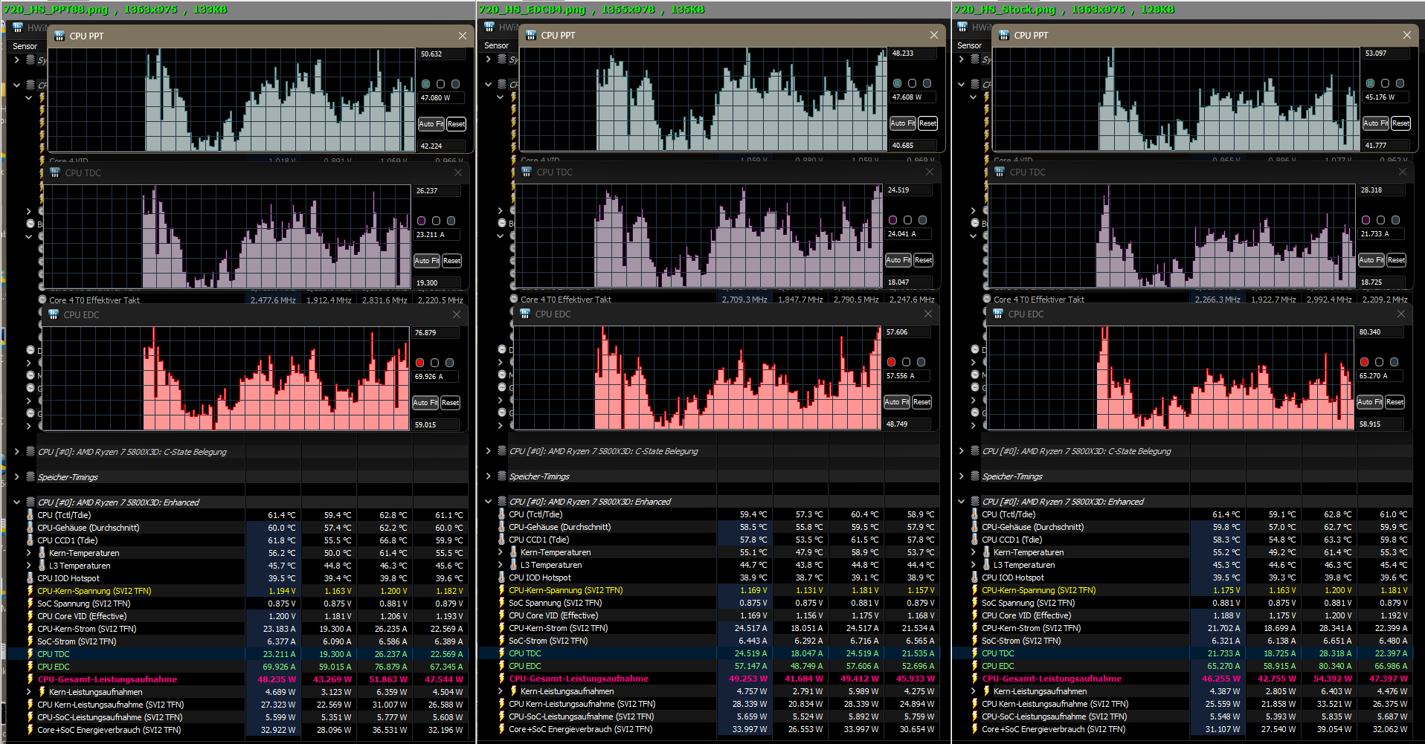
Task: Click thermometer icon beside CPU (Tctl/Tdie) in PPT88 screenshot
Action: pos(30,514)
